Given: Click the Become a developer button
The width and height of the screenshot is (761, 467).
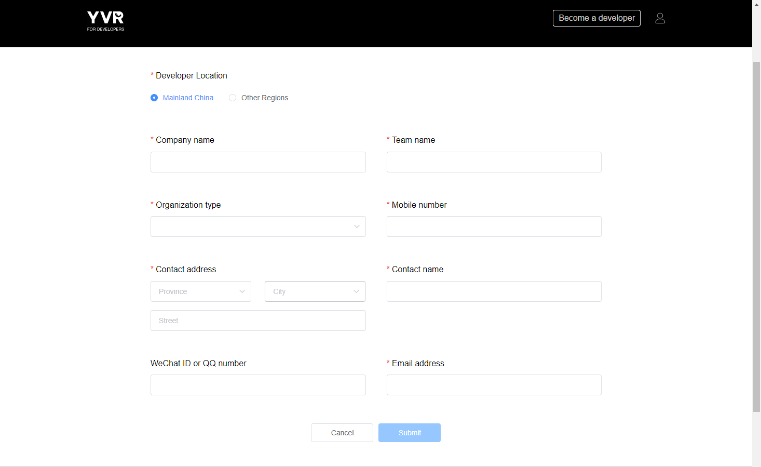Looking at the screenshot, I should coord(596,18).
